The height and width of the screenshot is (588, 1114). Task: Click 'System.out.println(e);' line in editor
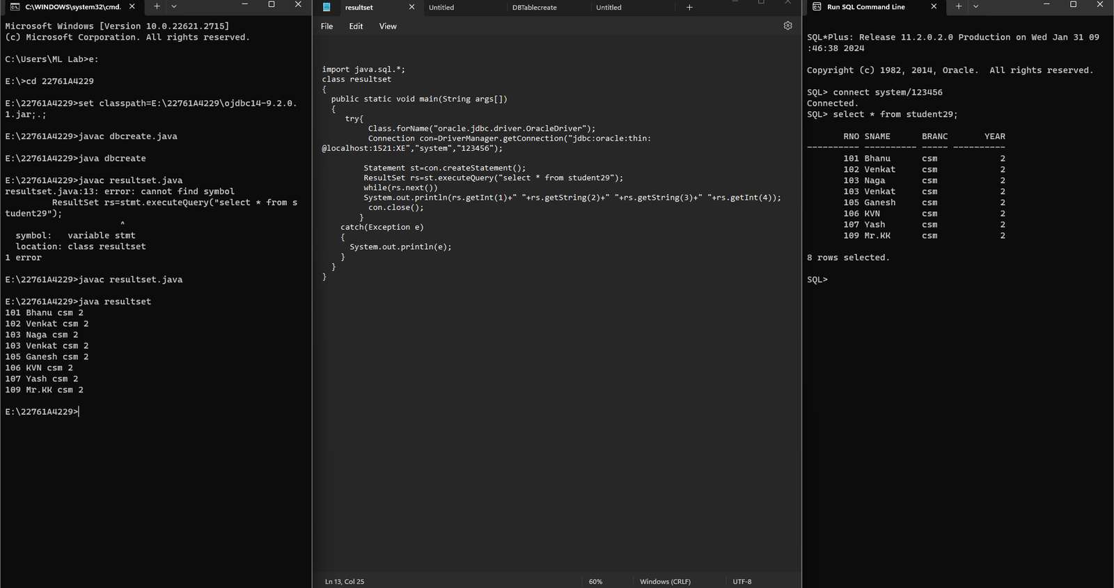tap(400, 247)
